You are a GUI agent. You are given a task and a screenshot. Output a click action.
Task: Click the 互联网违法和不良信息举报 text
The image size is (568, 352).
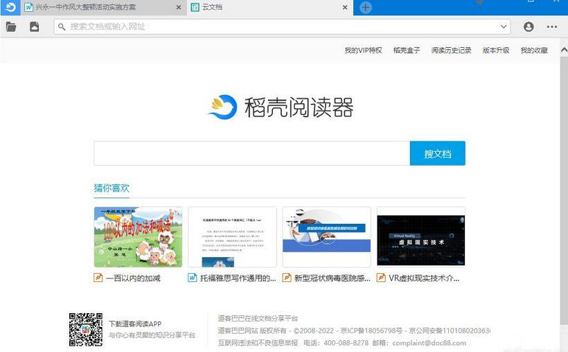coord(258,343)
